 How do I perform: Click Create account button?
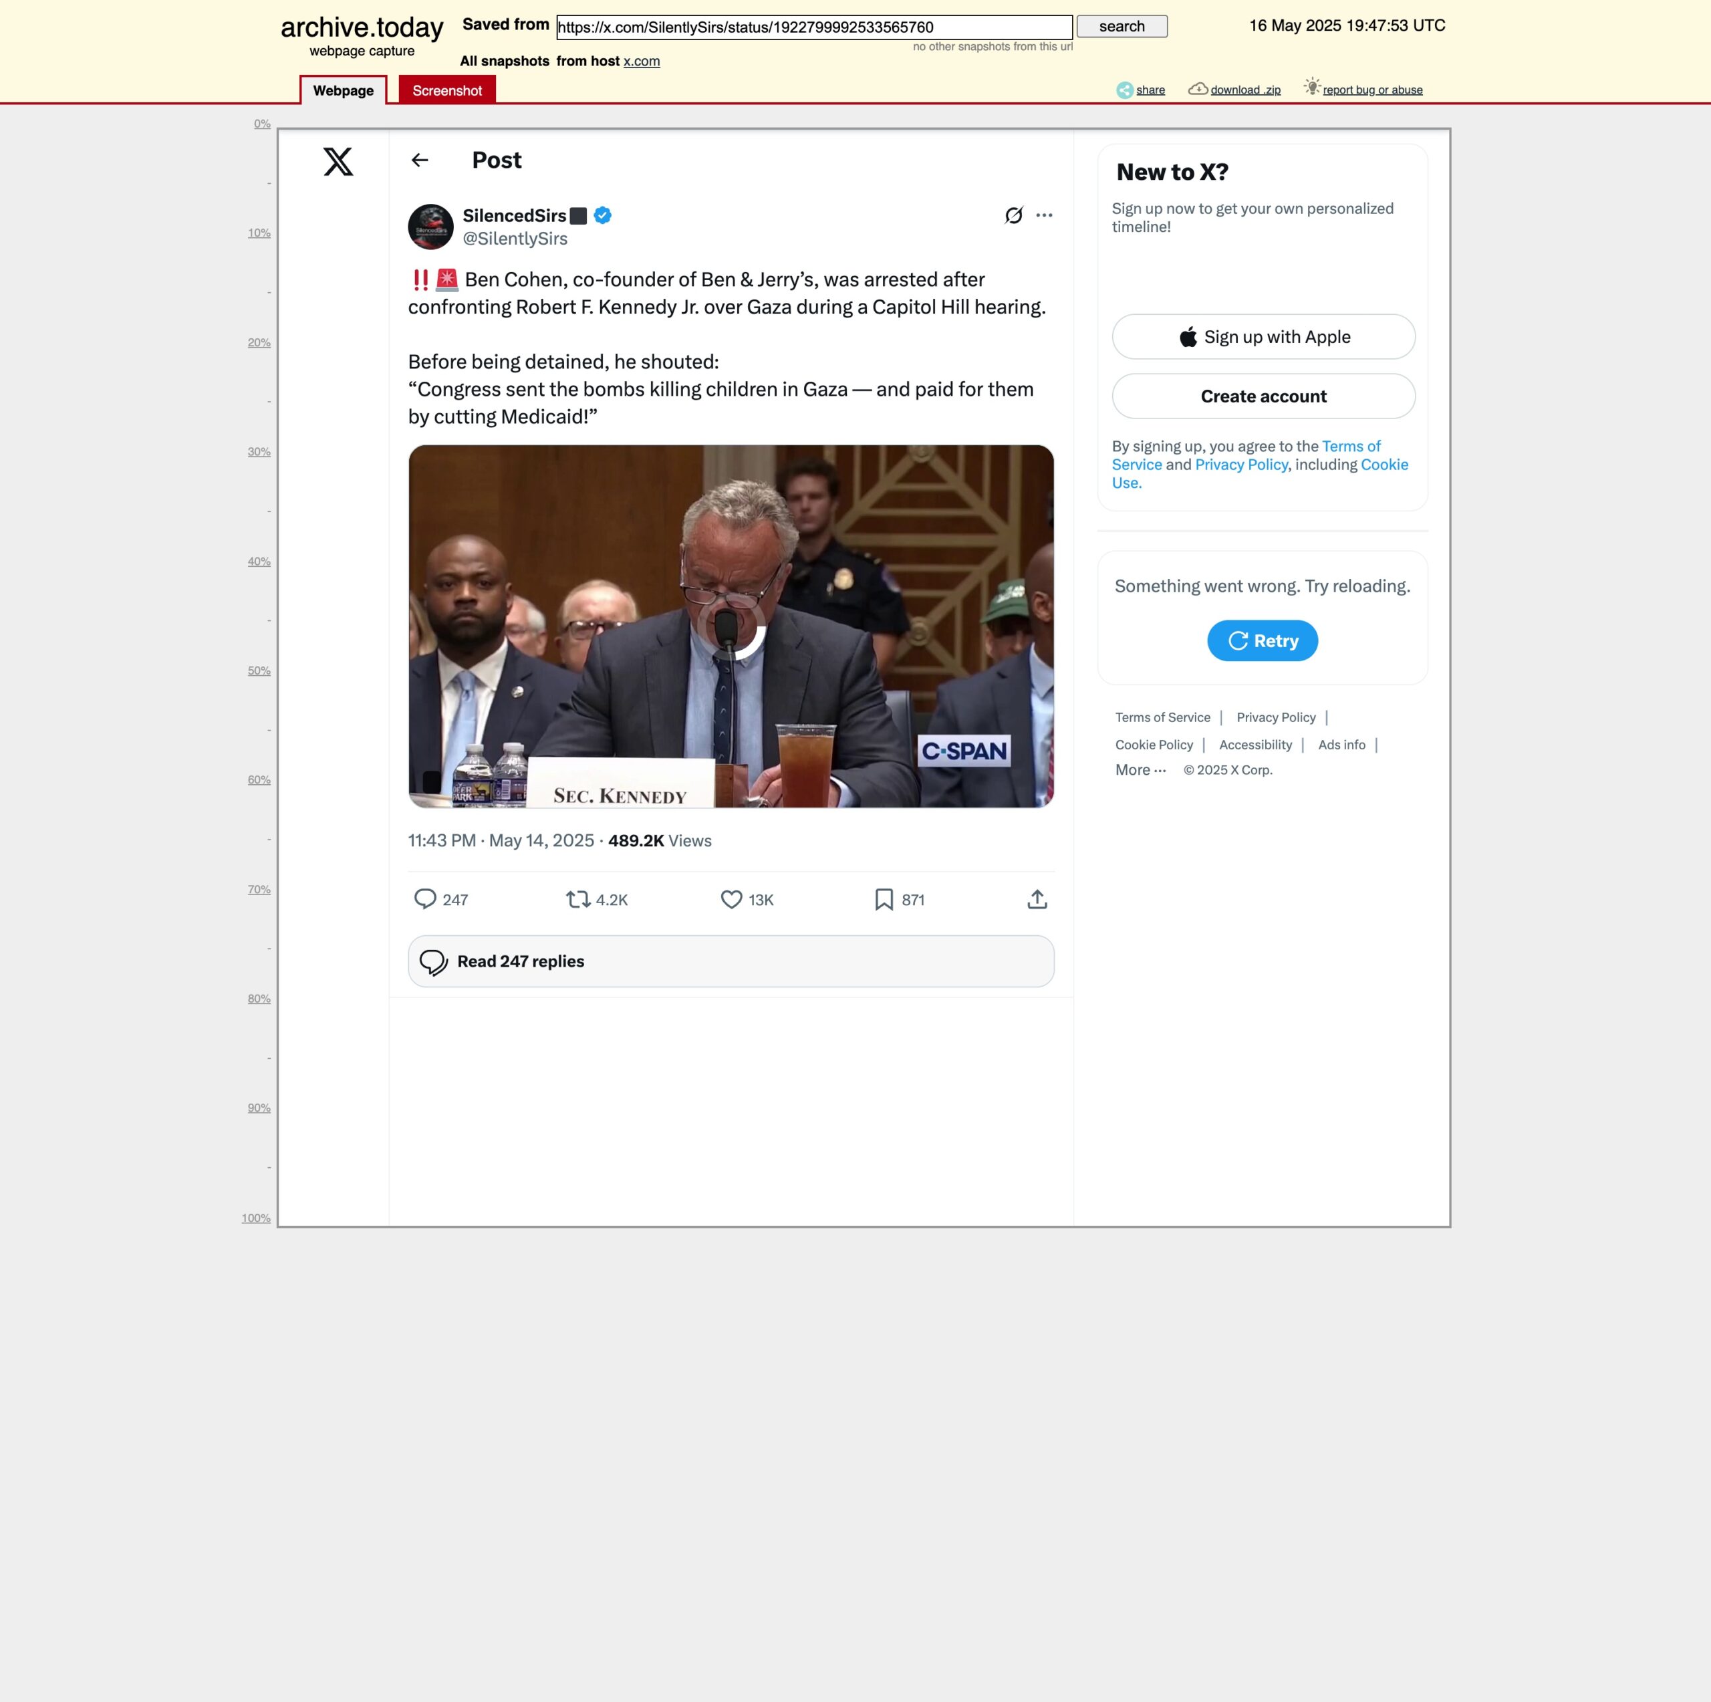point(1263,396)
